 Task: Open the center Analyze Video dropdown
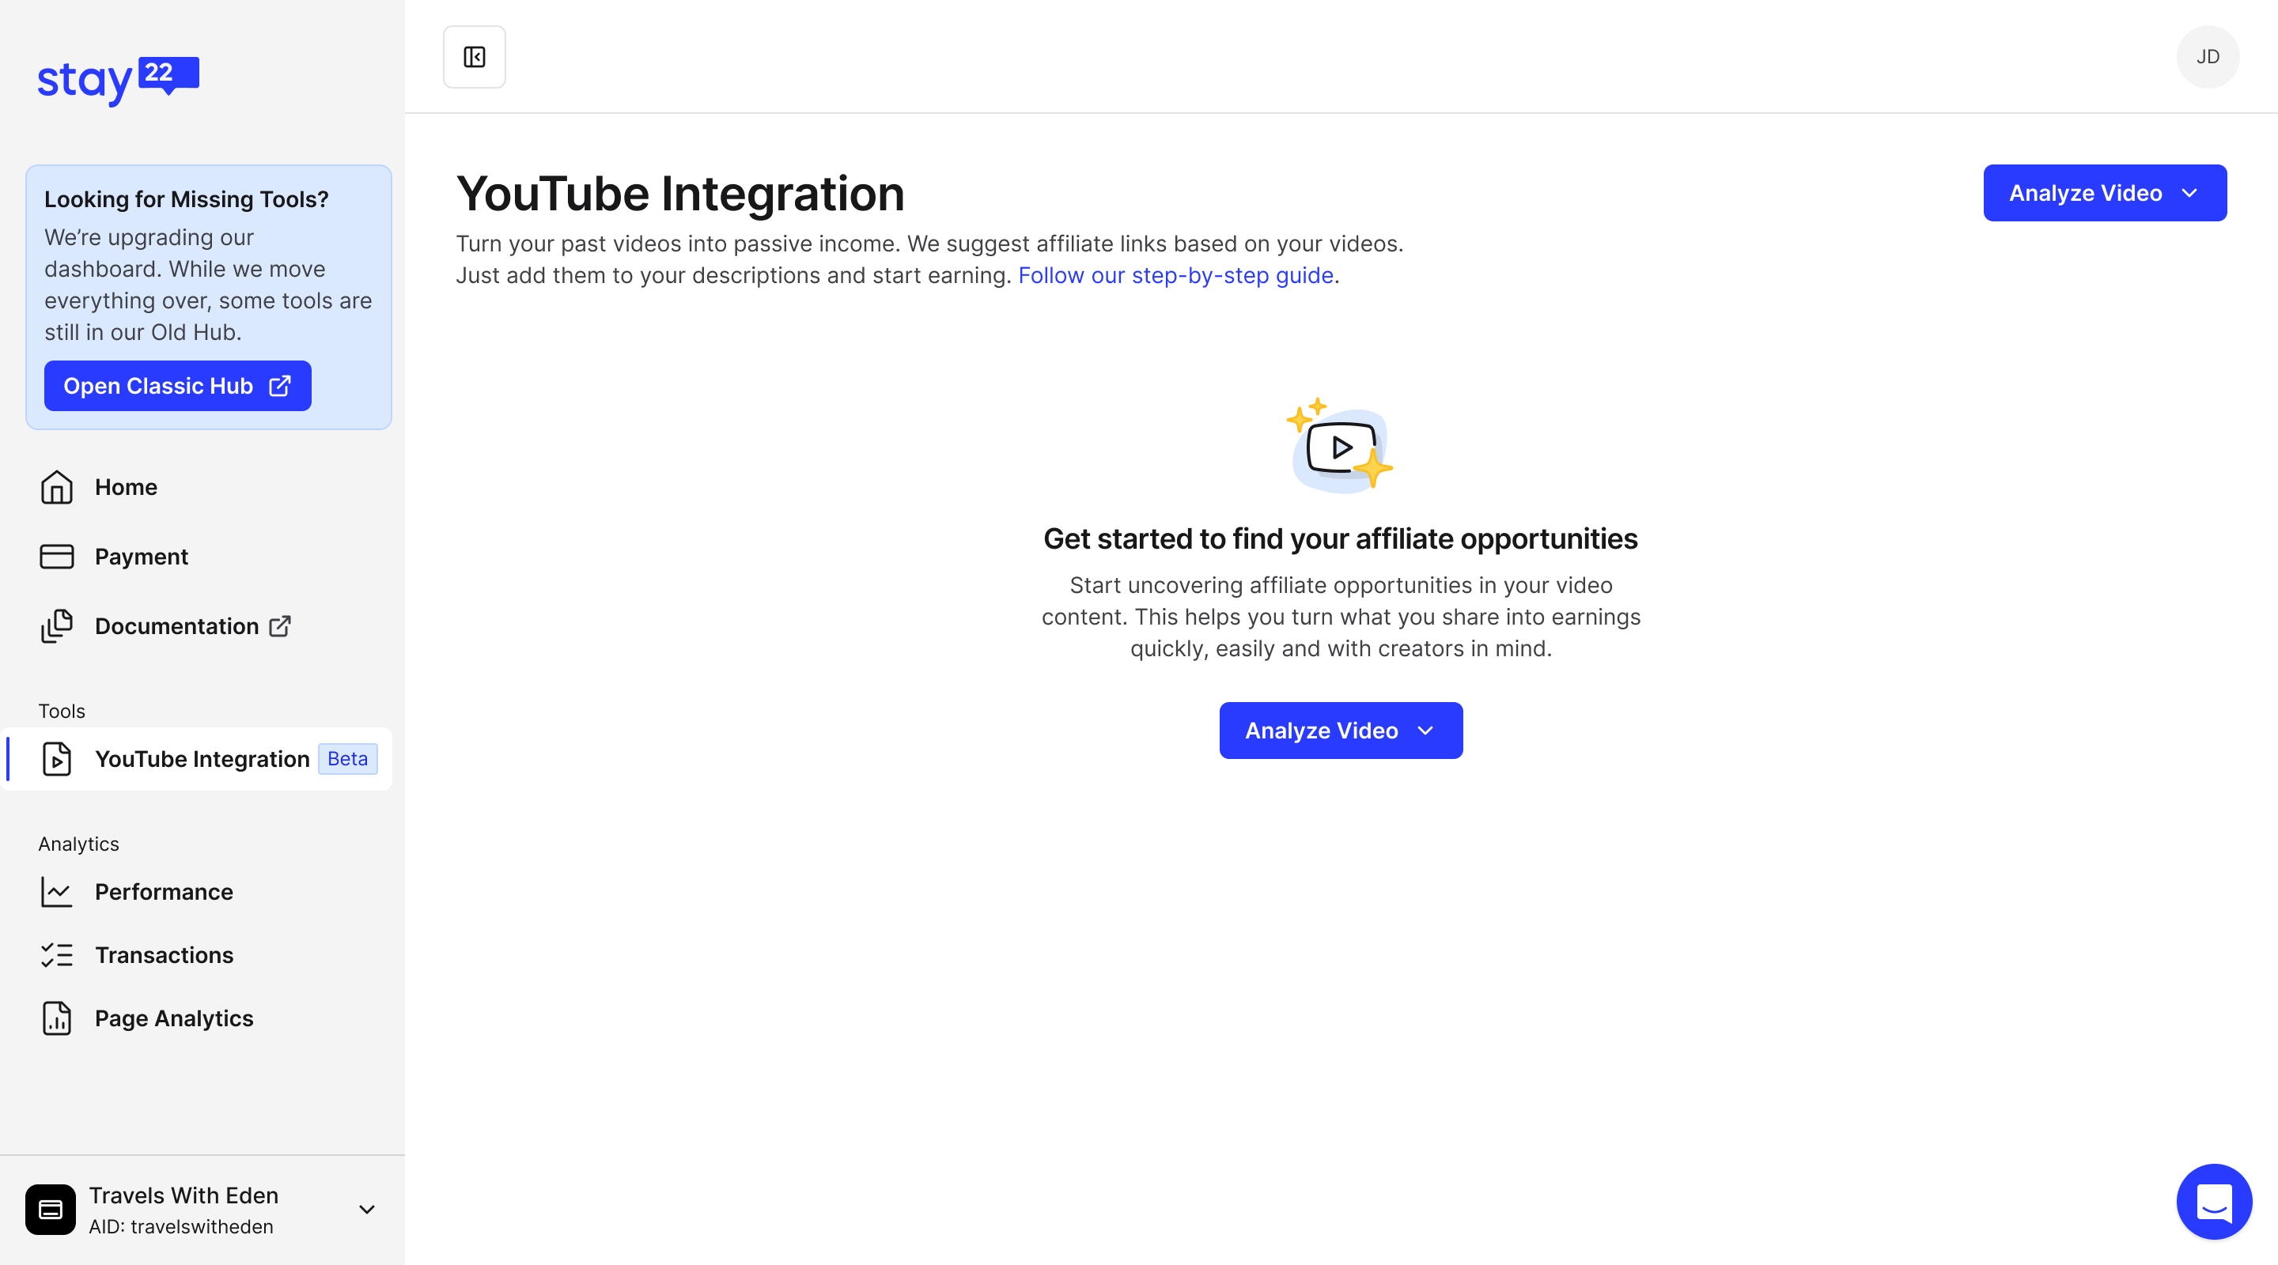pyautogui.click(x=1340, y=731)
